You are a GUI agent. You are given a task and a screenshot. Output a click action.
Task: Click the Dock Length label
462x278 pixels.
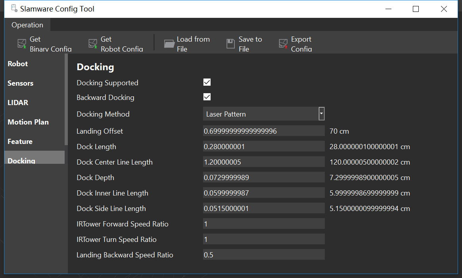tap(96, 147)
